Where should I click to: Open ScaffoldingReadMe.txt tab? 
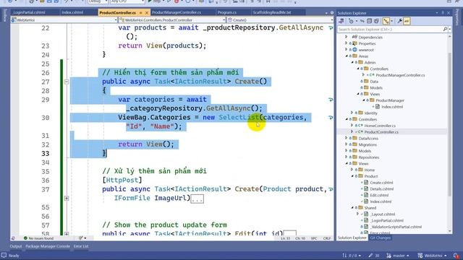point(272,12)
